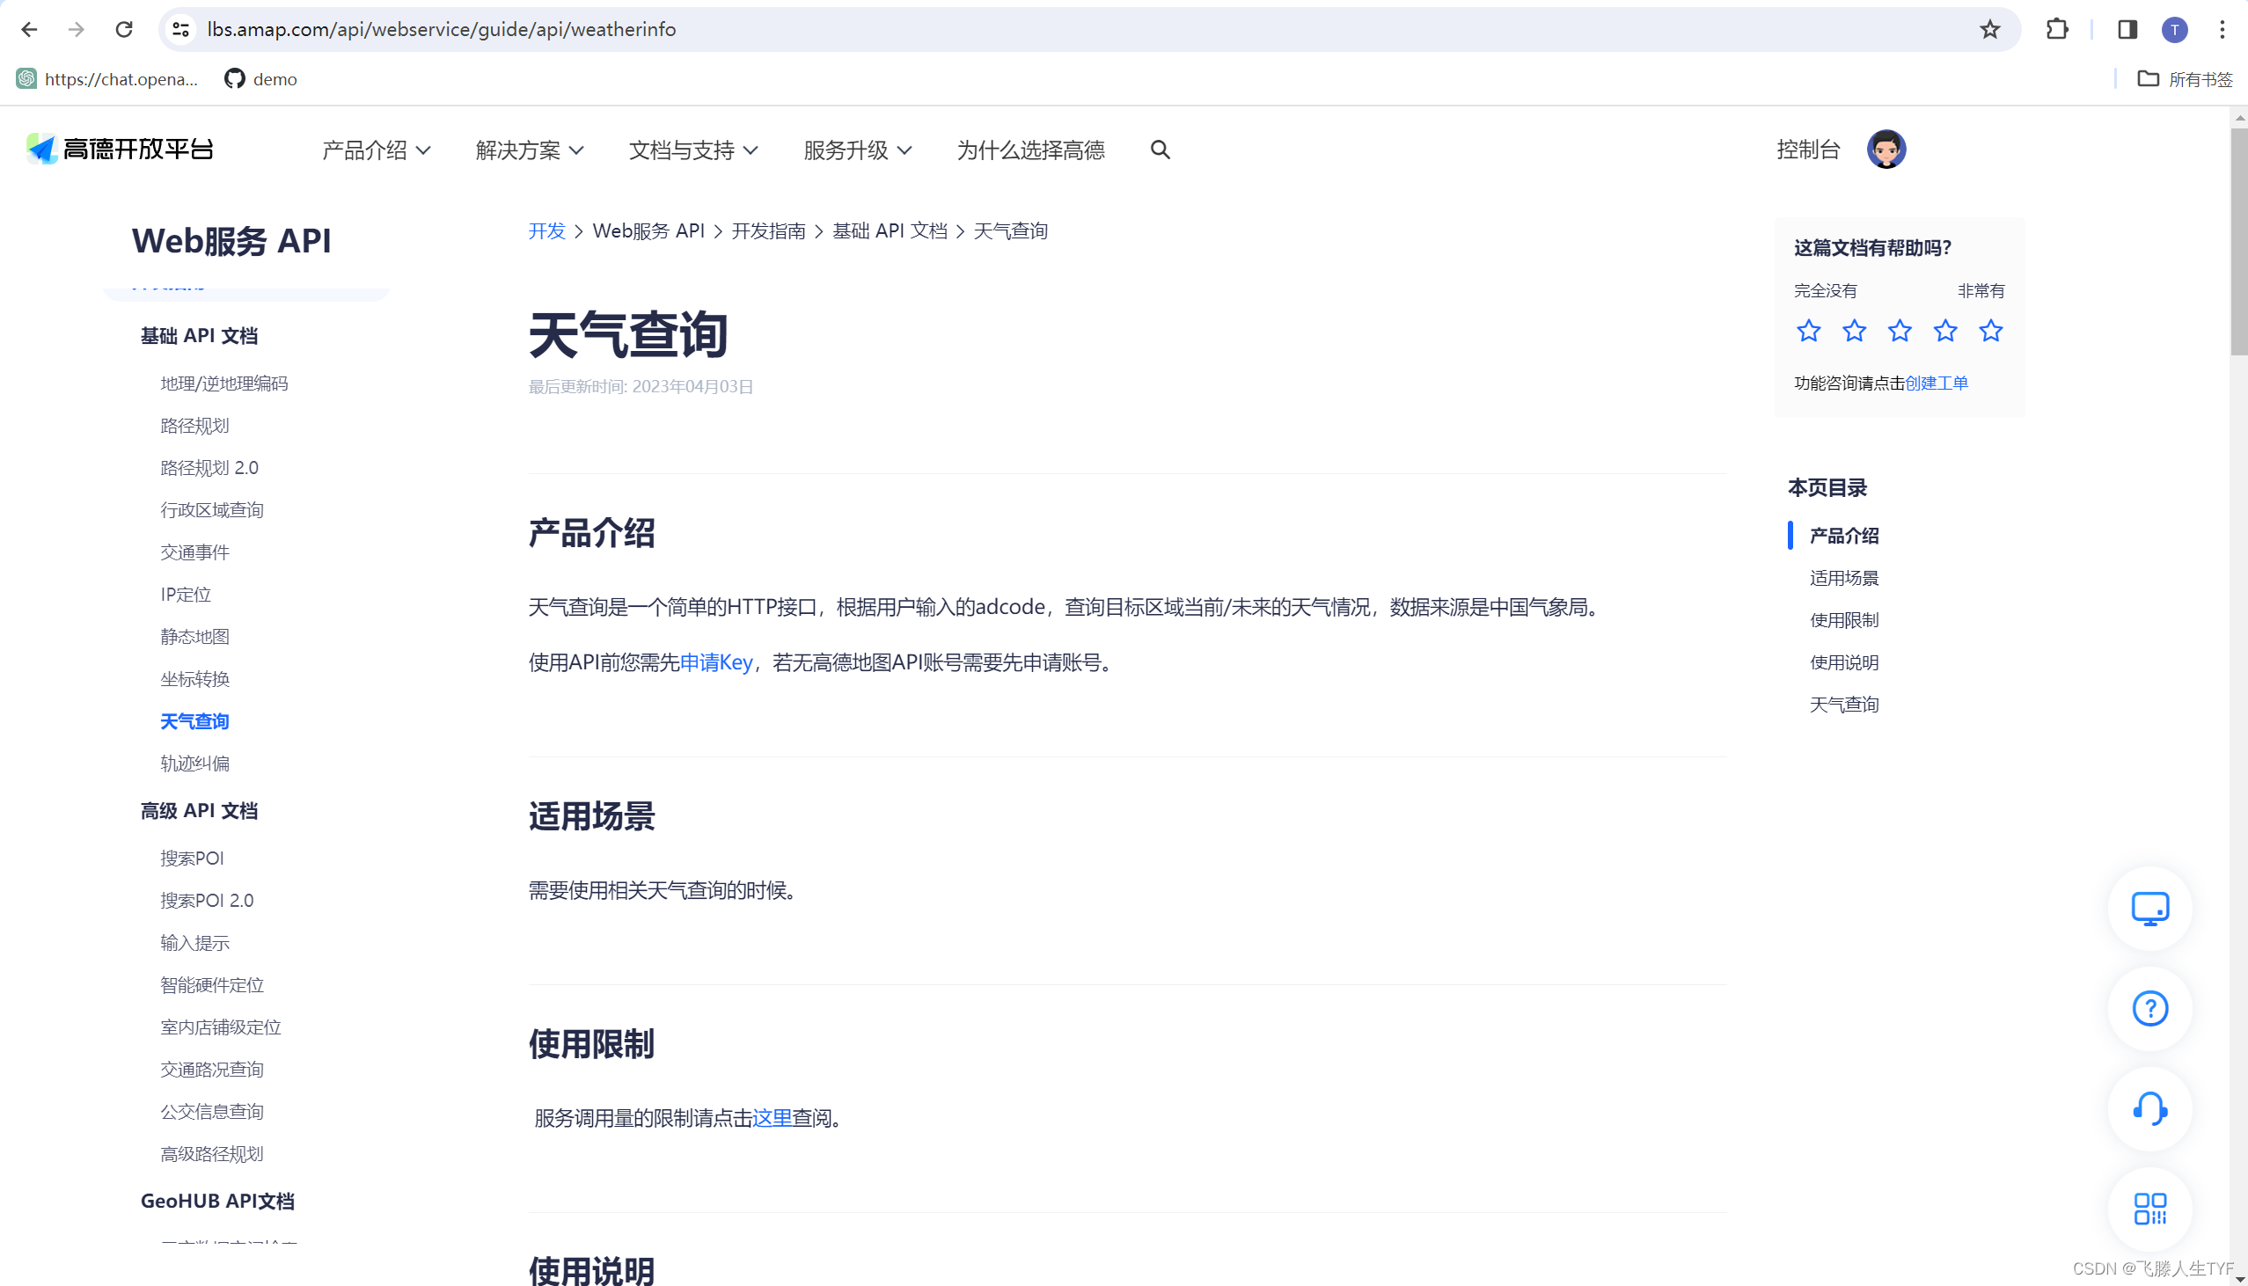The image size is (2248, 1286).
Task: Open 为什么选择高德 in navigation bar
Action: [1030, 150]
